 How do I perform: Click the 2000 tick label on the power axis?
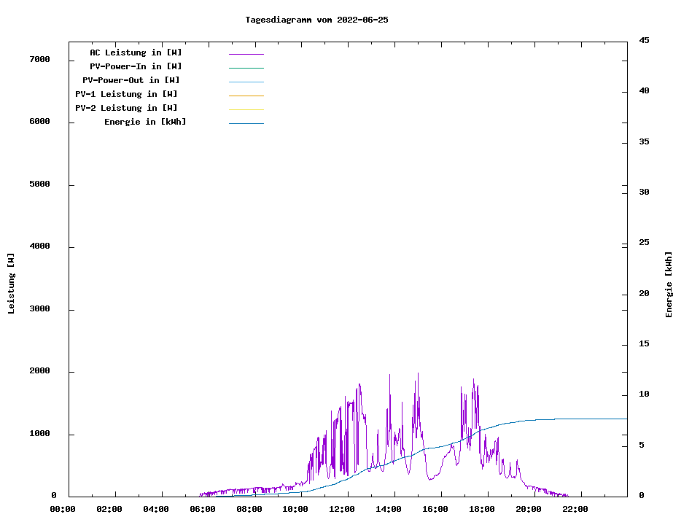pos(39,371)
